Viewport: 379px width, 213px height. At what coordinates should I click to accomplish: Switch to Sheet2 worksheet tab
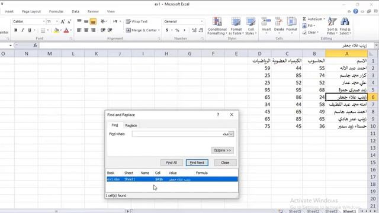[x=313, y=211]
